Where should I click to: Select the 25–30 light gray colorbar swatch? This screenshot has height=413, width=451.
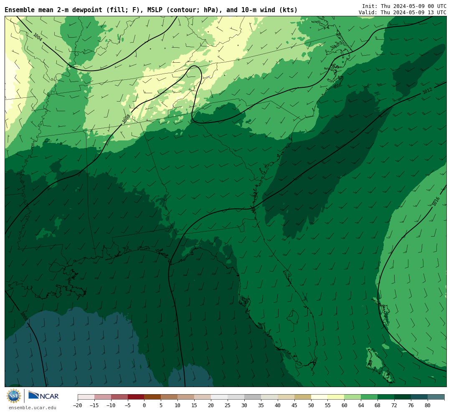(236, 397)
